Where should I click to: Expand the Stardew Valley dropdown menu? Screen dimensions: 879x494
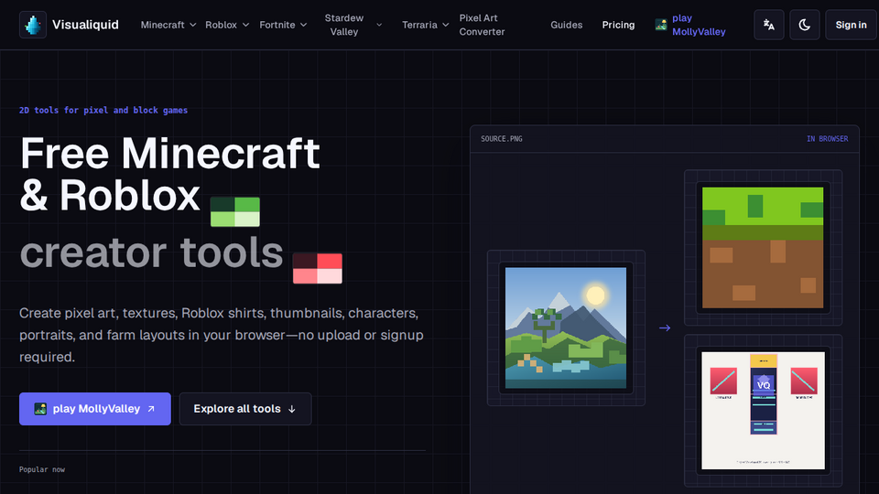tap(353, 25)
